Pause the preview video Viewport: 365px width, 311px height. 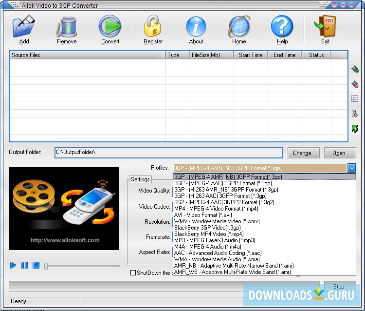click(x=24, y=265)
